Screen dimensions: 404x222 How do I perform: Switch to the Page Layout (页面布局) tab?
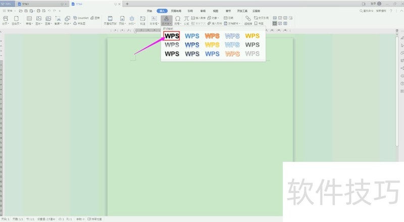176,11
